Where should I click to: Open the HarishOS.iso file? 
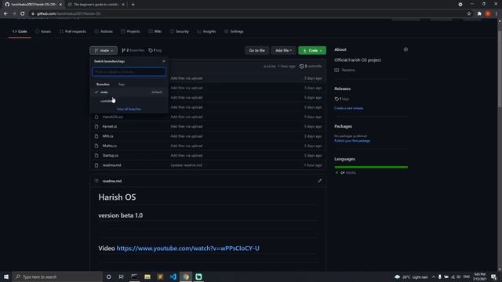point(113,117)
